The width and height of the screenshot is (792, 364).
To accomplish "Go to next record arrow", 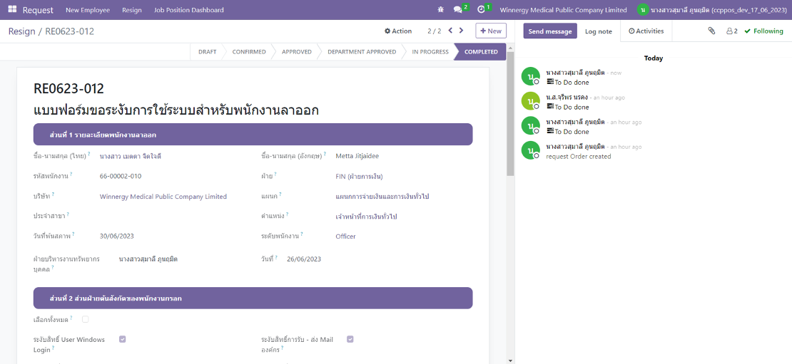I will click(x=462, y=31).
